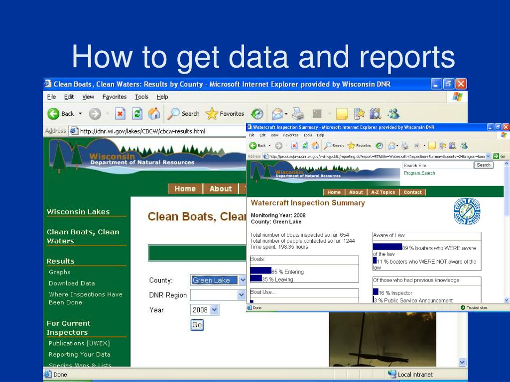Click About tab on Results by County page
This screenshot has width=510, height=382.
pyautogui.click(x=221, y=189)
